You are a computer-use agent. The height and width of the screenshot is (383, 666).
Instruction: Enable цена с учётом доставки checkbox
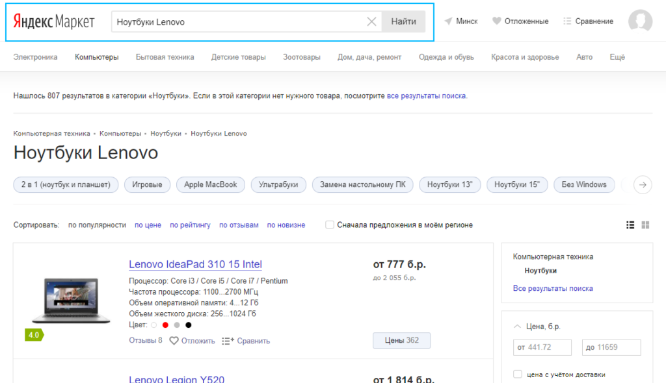coord(517,374)
